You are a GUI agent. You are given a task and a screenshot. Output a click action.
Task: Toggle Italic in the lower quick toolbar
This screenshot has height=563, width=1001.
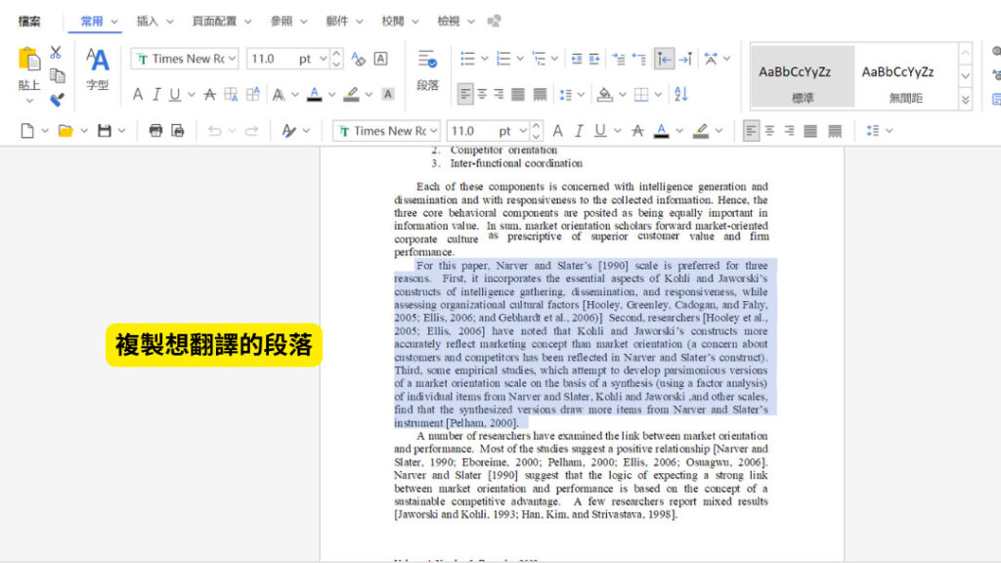click(x=579, y=131)
